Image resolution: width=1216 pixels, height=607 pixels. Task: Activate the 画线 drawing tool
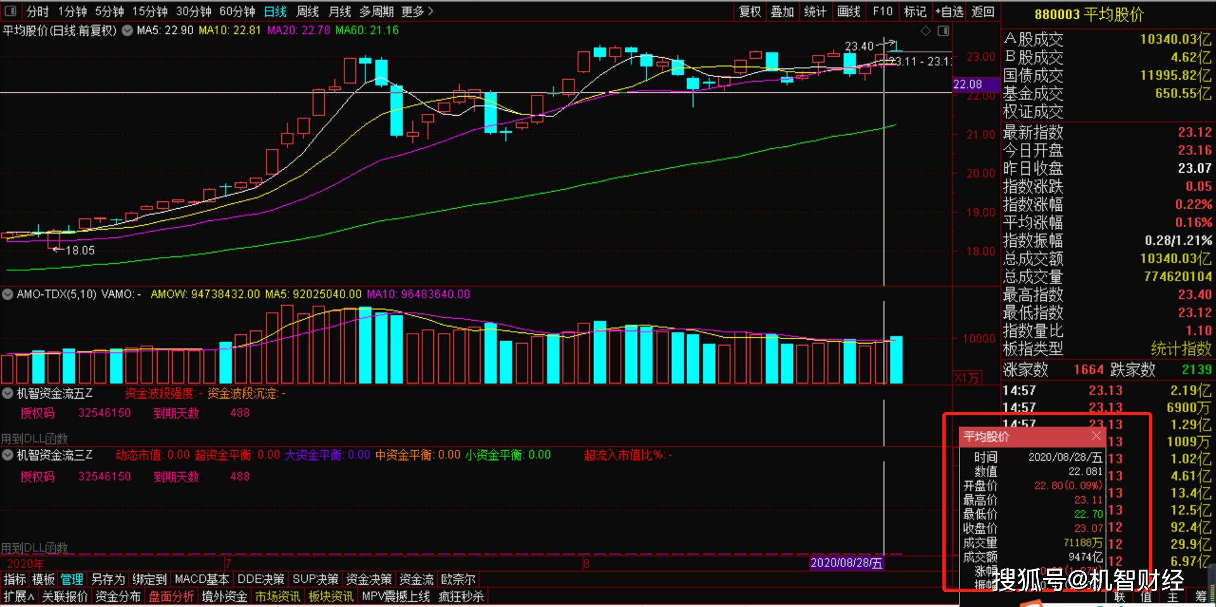point(849,11)
